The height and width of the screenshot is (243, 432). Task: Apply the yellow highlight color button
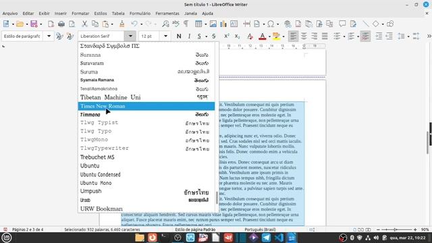276,36
